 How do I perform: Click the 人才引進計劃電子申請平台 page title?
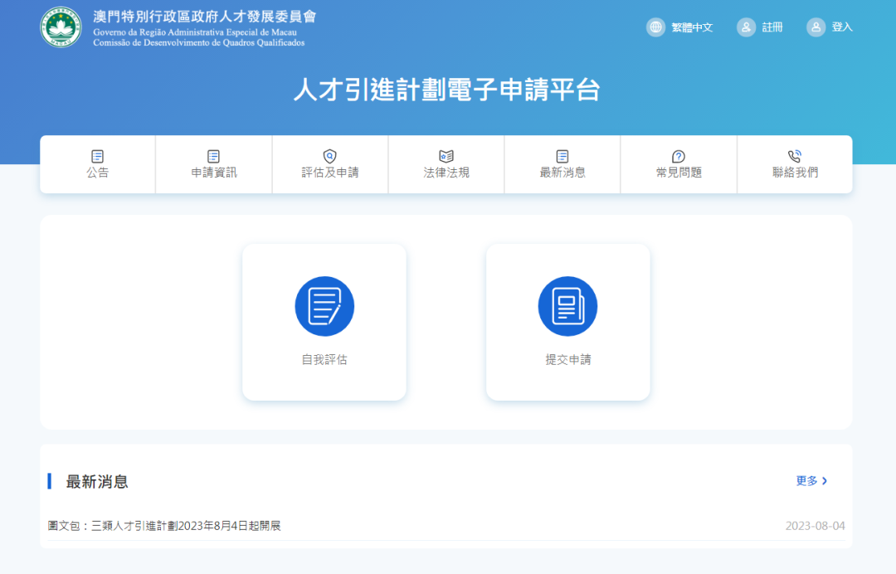(x=446, y=90)
